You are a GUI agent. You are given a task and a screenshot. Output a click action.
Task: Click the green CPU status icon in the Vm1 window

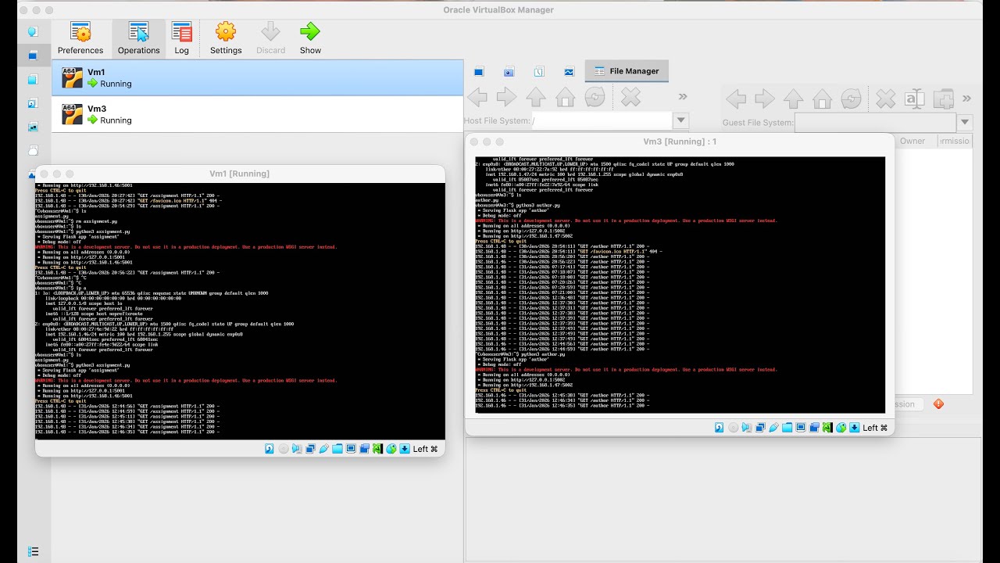pos(378,449)
